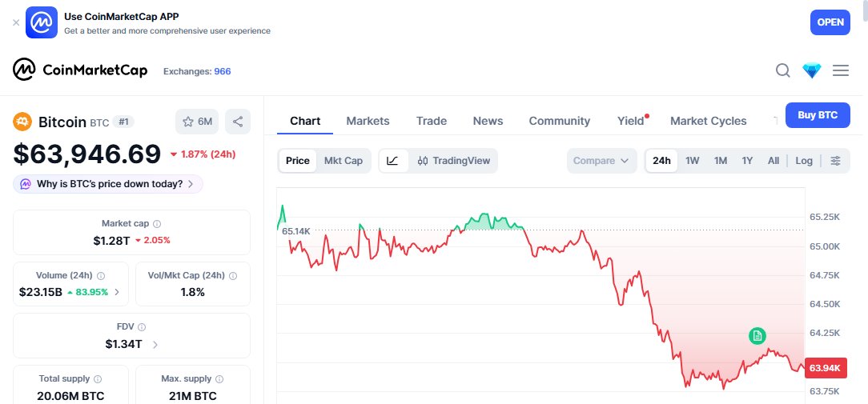The height and width of the screenshot is (404, 868).
Task: Open the CoinMarketCap app via OPEN button
Action: click(830, 22)
